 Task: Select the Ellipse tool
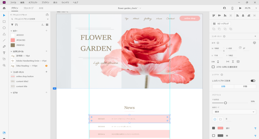[4, 28]
